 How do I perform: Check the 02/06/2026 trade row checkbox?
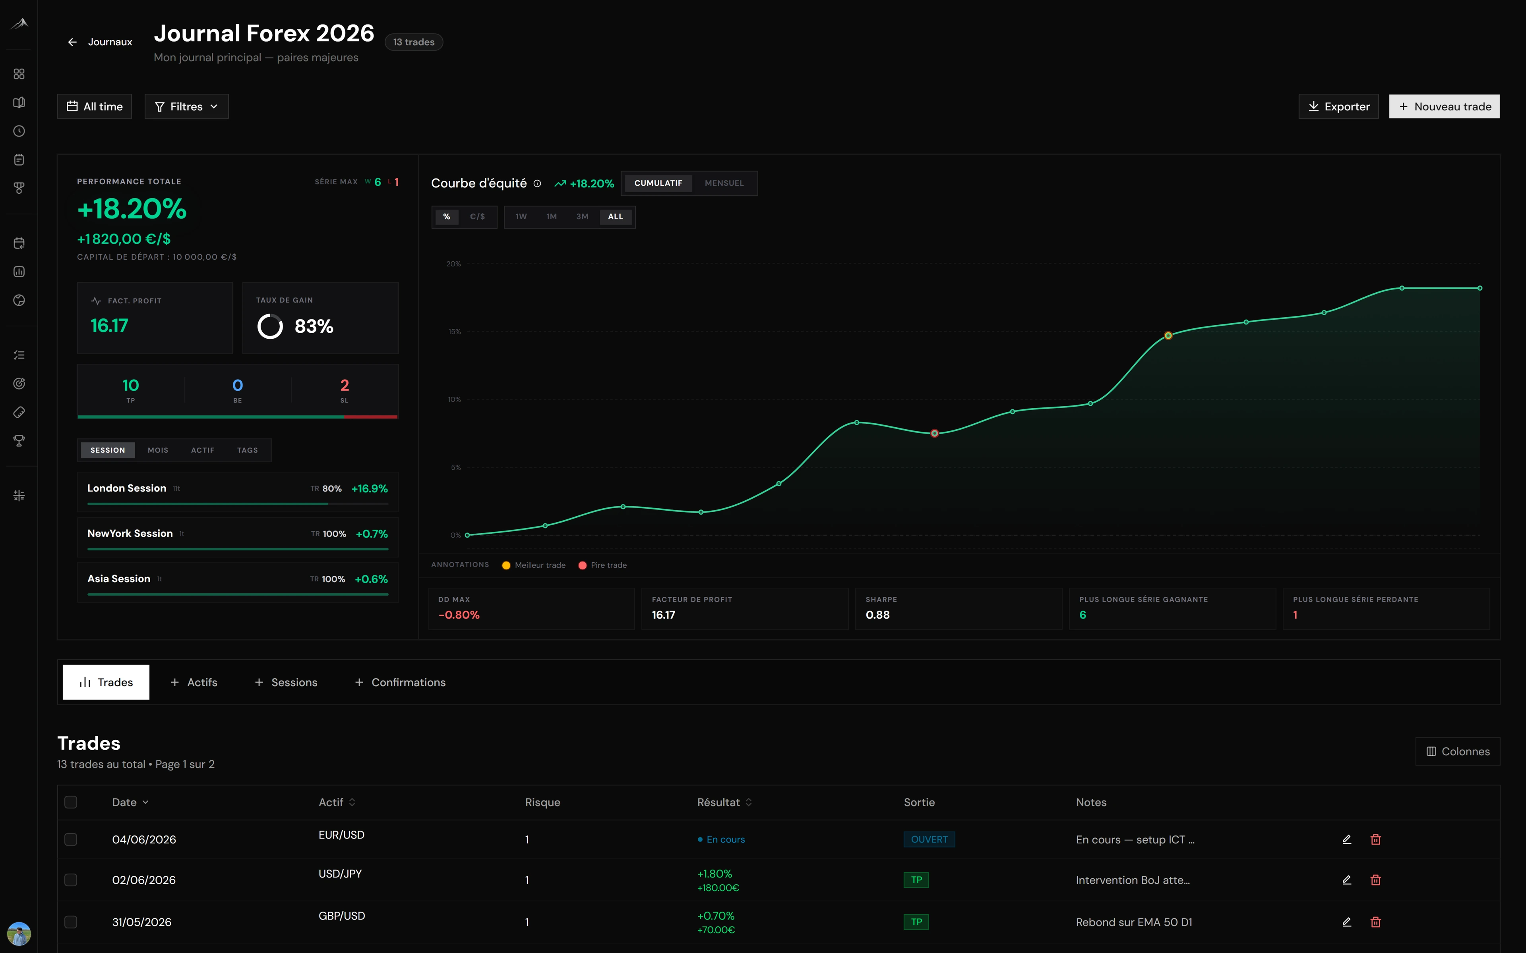(71, 880)
